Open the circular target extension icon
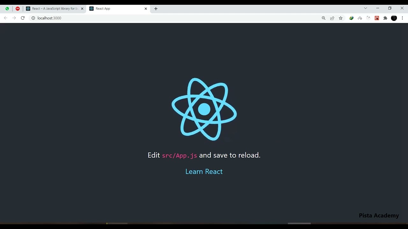Image resolution: width=408 pixels, height=229 pixels. pyautogui.click(x=368, y=18)
